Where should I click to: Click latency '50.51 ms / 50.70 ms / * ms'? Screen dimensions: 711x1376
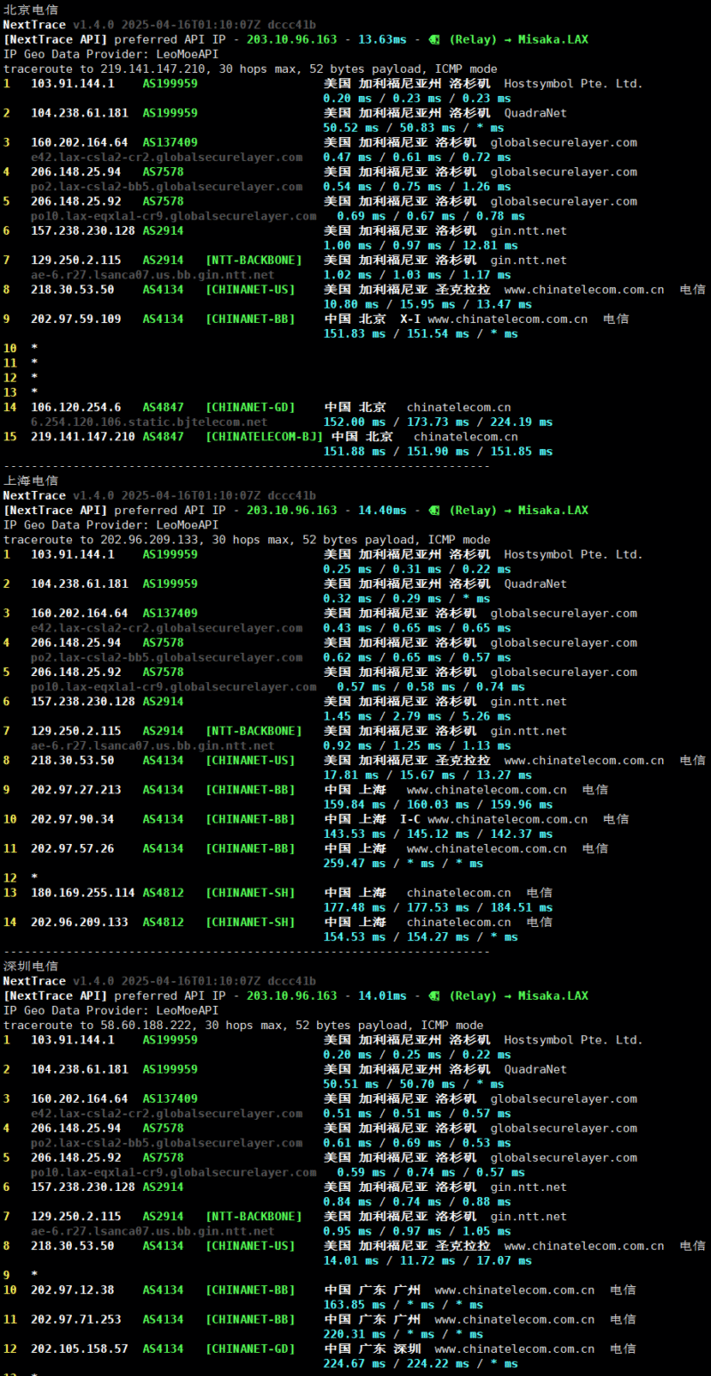pos(413,1084)
